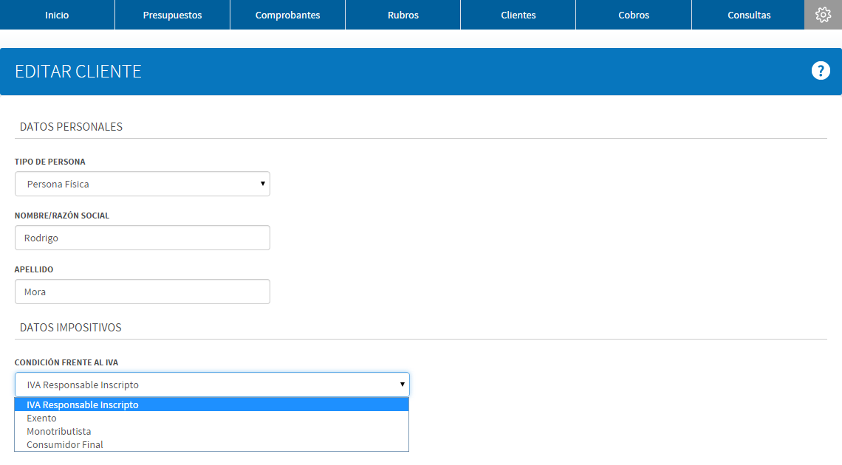Click the Editar Cliente header title
842x465 pixels.
click(78, 72)
